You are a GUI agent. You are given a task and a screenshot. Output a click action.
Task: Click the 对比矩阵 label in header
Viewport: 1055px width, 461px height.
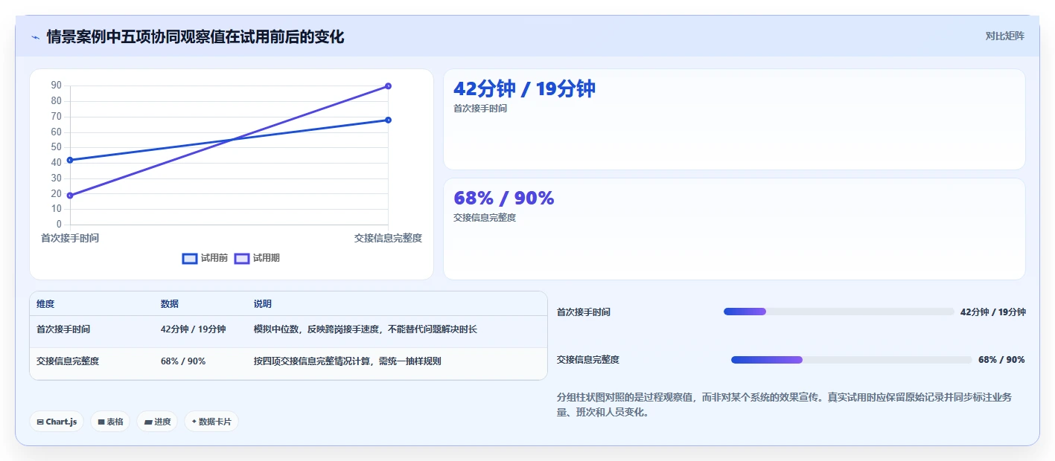(x=1004, y=36)
